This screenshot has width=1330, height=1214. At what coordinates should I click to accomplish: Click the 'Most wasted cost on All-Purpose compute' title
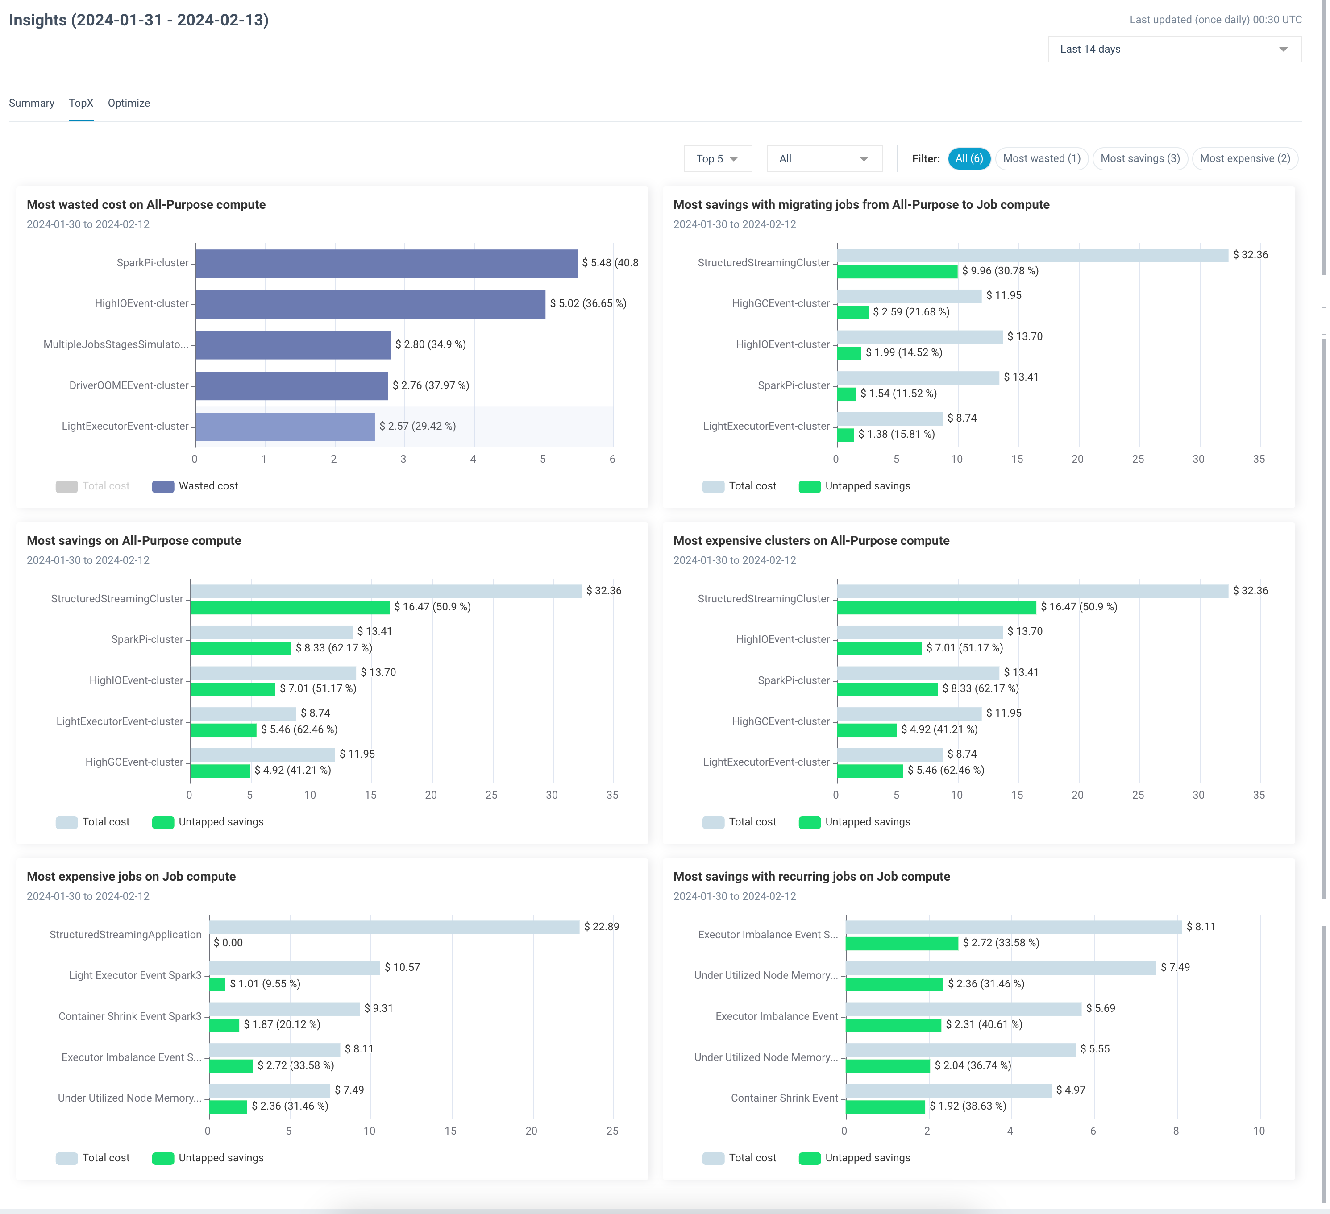click(146, 204)
